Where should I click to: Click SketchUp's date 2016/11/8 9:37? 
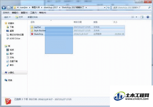(81, 34)
